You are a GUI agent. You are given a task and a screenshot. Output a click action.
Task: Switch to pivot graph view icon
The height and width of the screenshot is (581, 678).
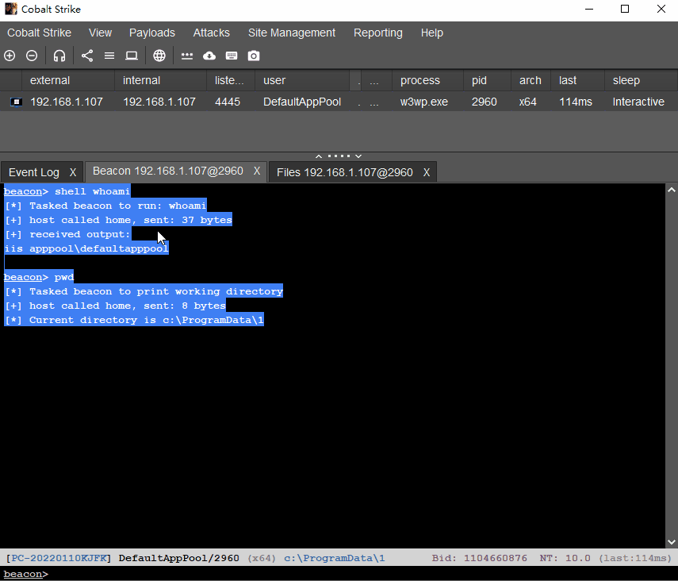[x=87, y=56]
